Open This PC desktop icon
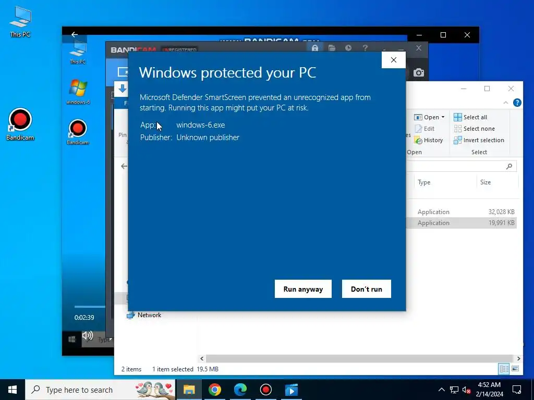Image resolution: width=534 pixels, height=400 pixels. (x=20, y=21)
